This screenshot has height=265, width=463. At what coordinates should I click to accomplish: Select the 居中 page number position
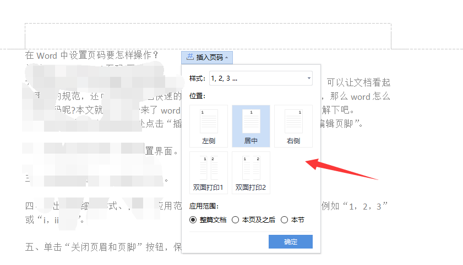click(251, 126)
